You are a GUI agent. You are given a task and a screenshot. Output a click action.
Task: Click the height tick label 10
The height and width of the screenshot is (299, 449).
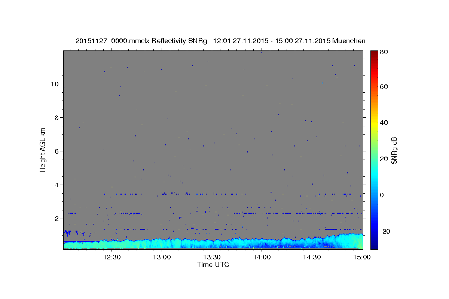click(55, 84)
